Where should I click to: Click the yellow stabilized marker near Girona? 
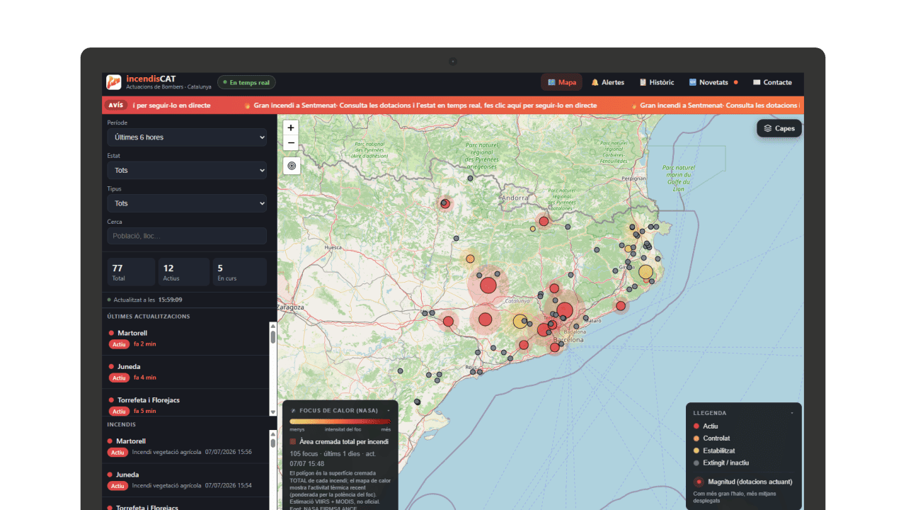646,272
